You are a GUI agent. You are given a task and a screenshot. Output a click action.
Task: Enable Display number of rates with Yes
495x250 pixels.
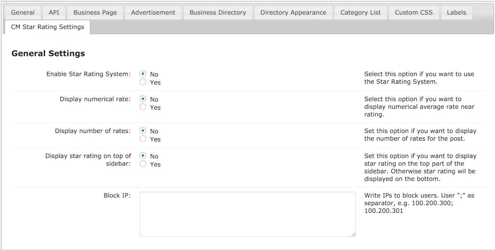(143, 139)
